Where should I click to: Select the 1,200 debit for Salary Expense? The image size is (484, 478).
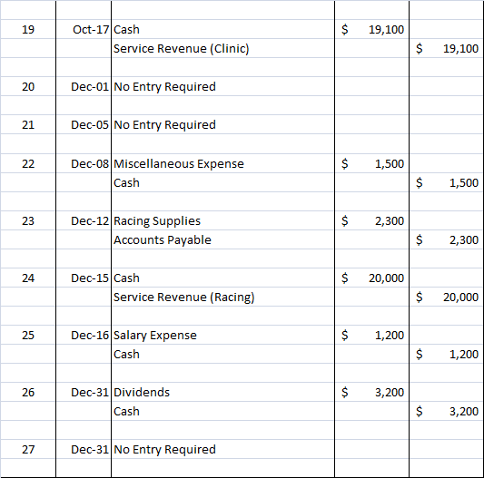click(372, 335)
